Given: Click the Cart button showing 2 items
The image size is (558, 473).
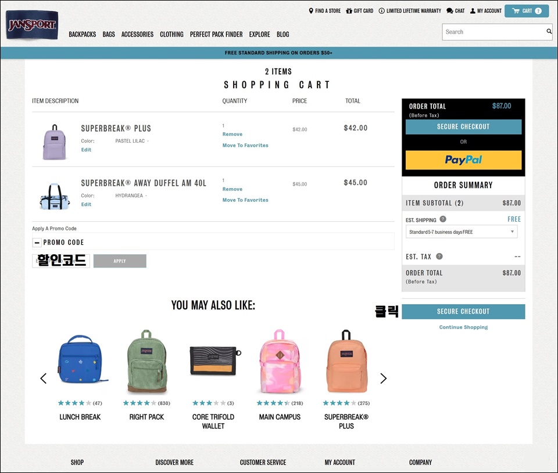Looking at the screenshot, I should [x=527, y=10].
